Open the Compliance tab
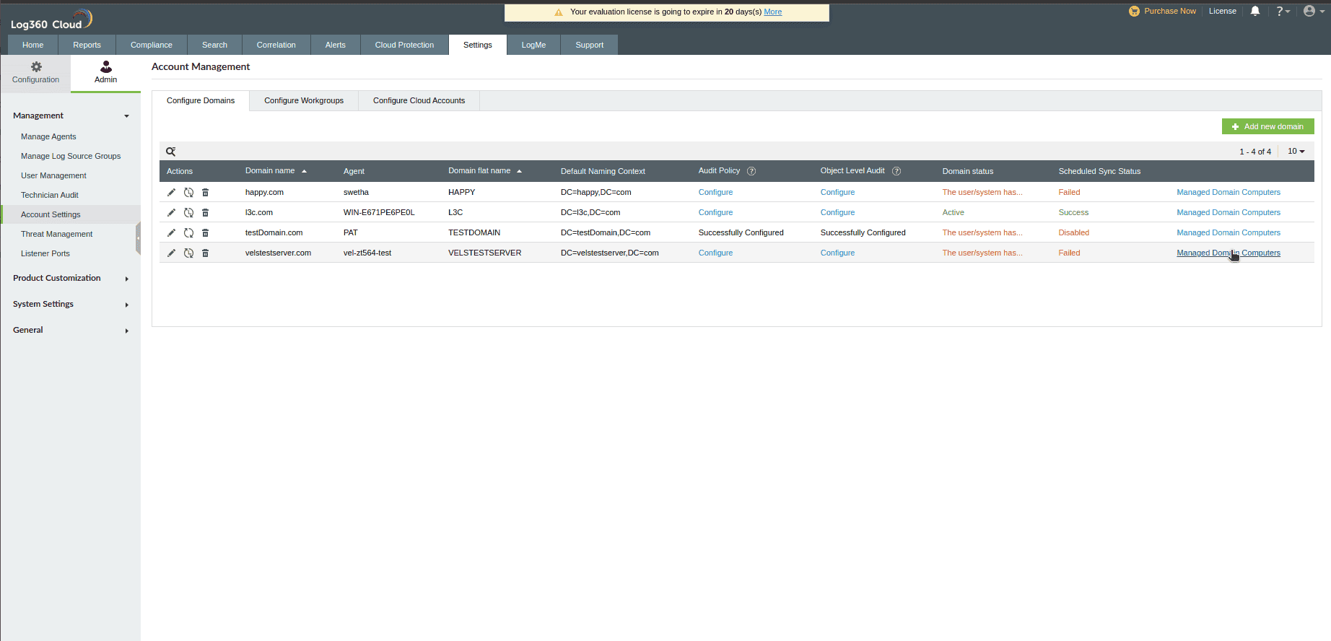The width and height of the screenshot is (1331, 641). click(x=152, y=45)
